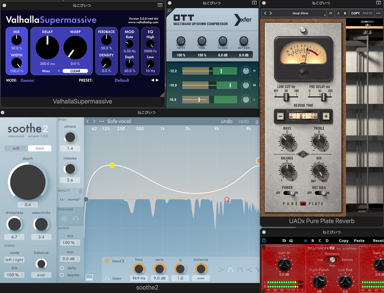Select preset slot B in bx_subfilter
The width and height of the screenshot is (384, 293).
[313, 241]
